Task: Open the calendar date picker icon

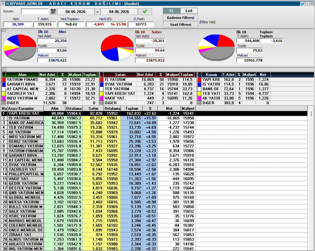Action: tap(53, 12)
